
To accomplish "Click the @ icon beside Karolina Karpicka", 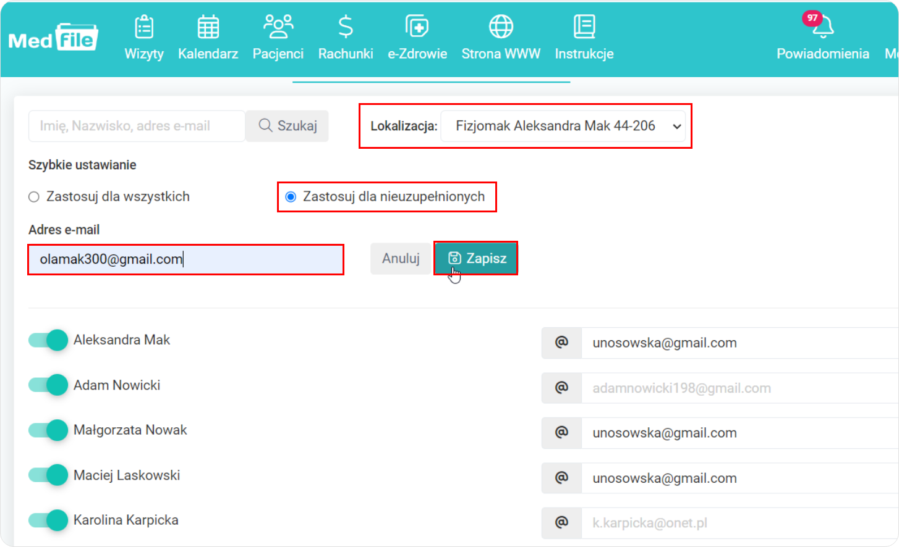I will click(561, 523).
